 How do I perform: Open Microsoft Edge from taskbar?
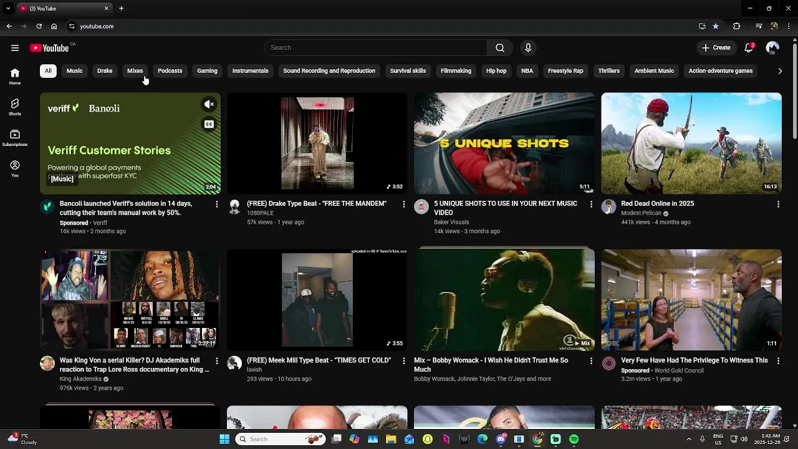click(x=482, y=440)
